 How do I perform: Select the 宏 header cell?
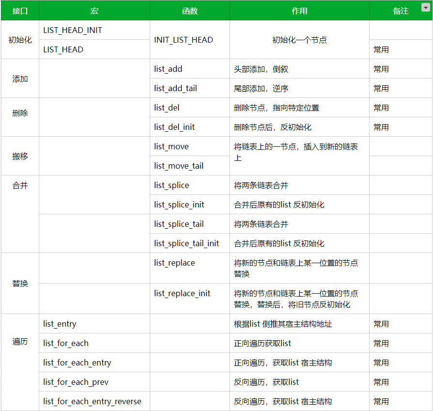[x=94, y=11]
